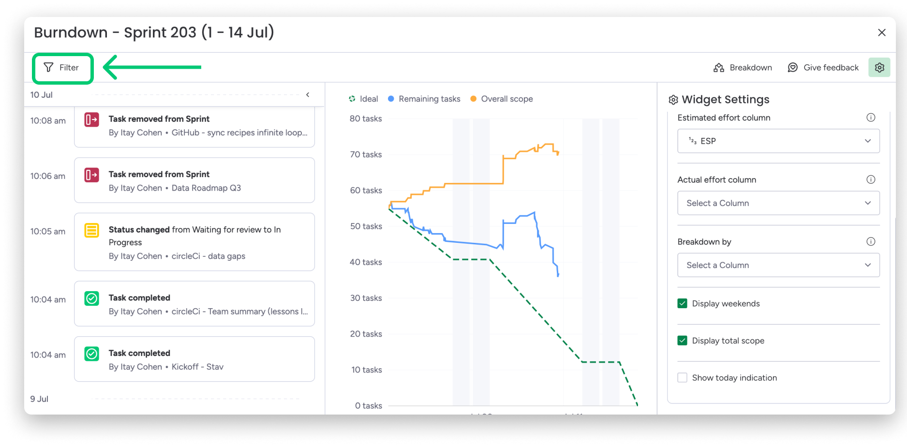The height and width of the screenshot is (446, 907).
Task: Open Actual effort column Select a Column dropdown
Action: (778, 203)
